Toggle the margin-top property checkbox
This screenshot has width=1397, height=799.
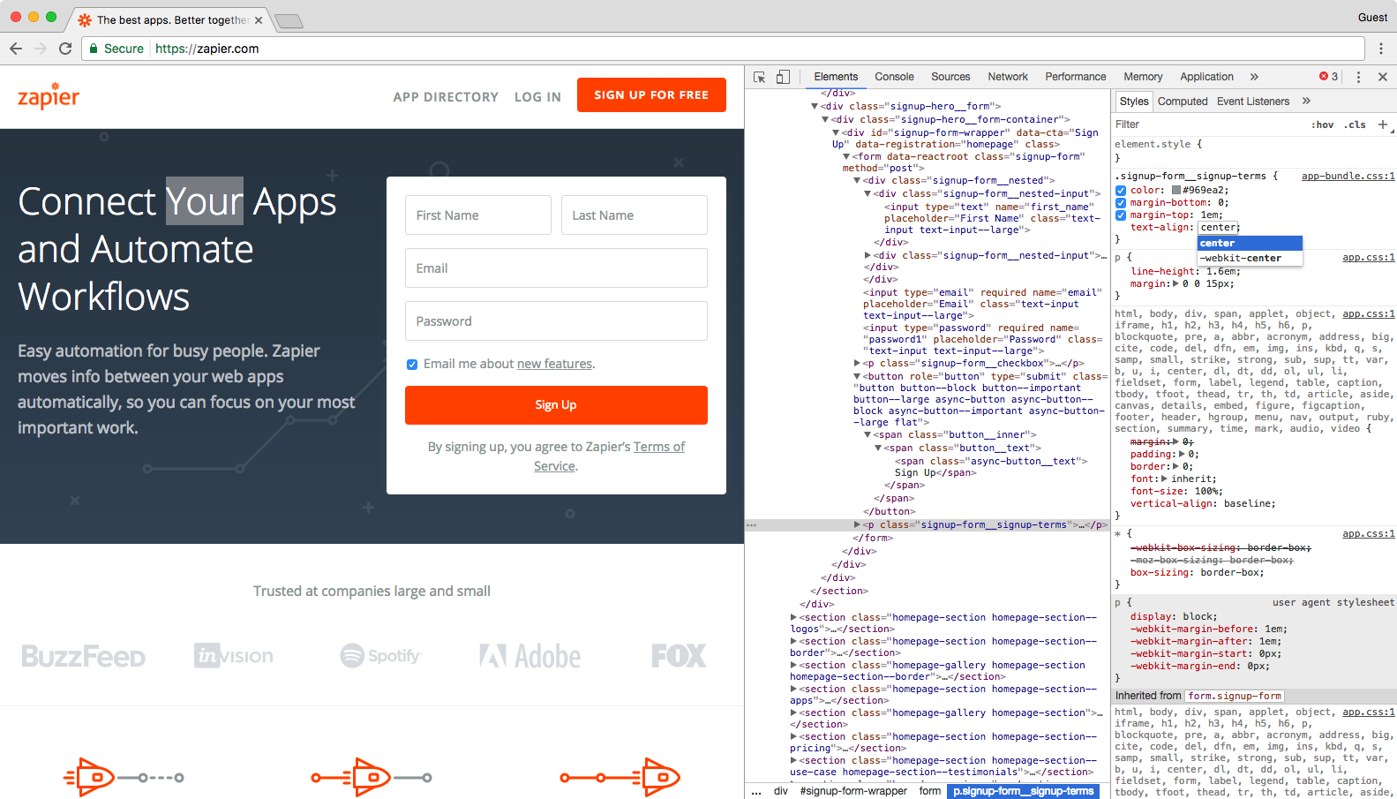tap(1121, 215)
